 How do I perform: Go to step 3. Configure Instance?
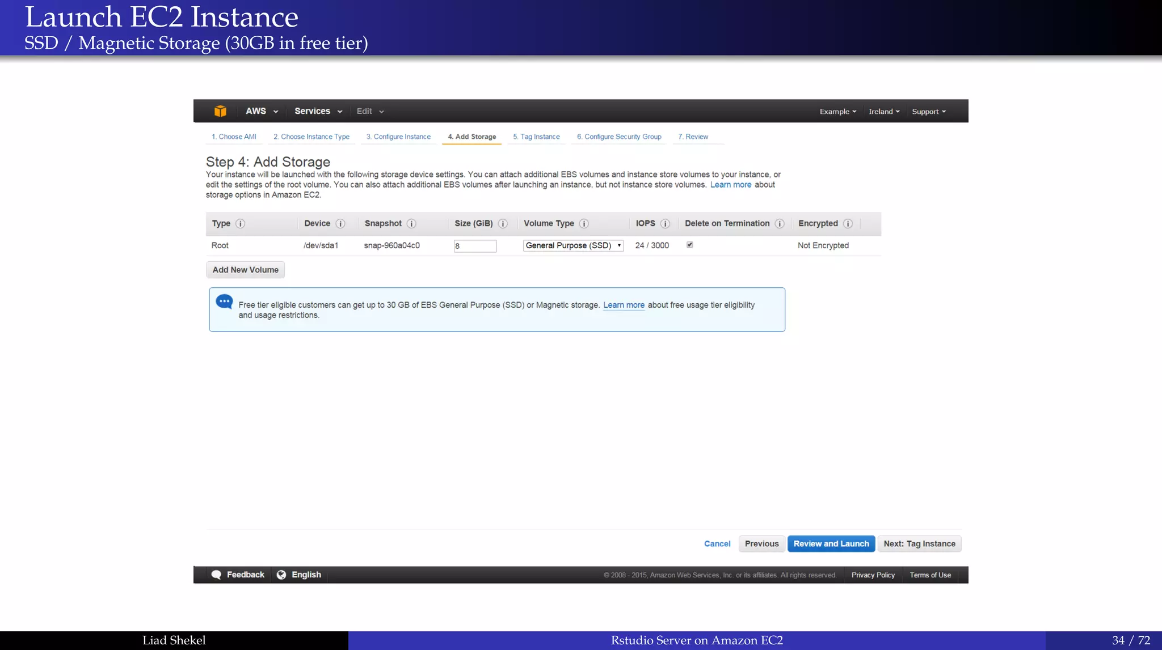[398, 137]
